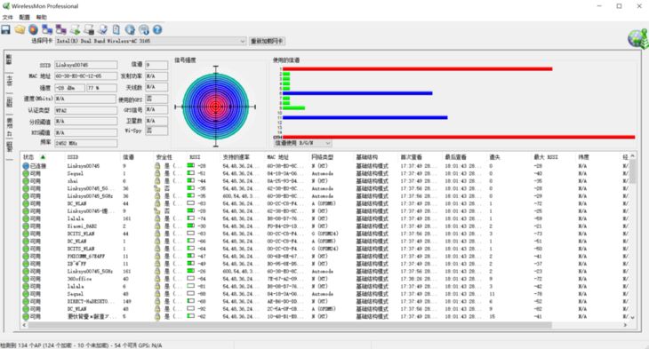
Task: Click the floppy disk save icon
Action: (6, 30)
